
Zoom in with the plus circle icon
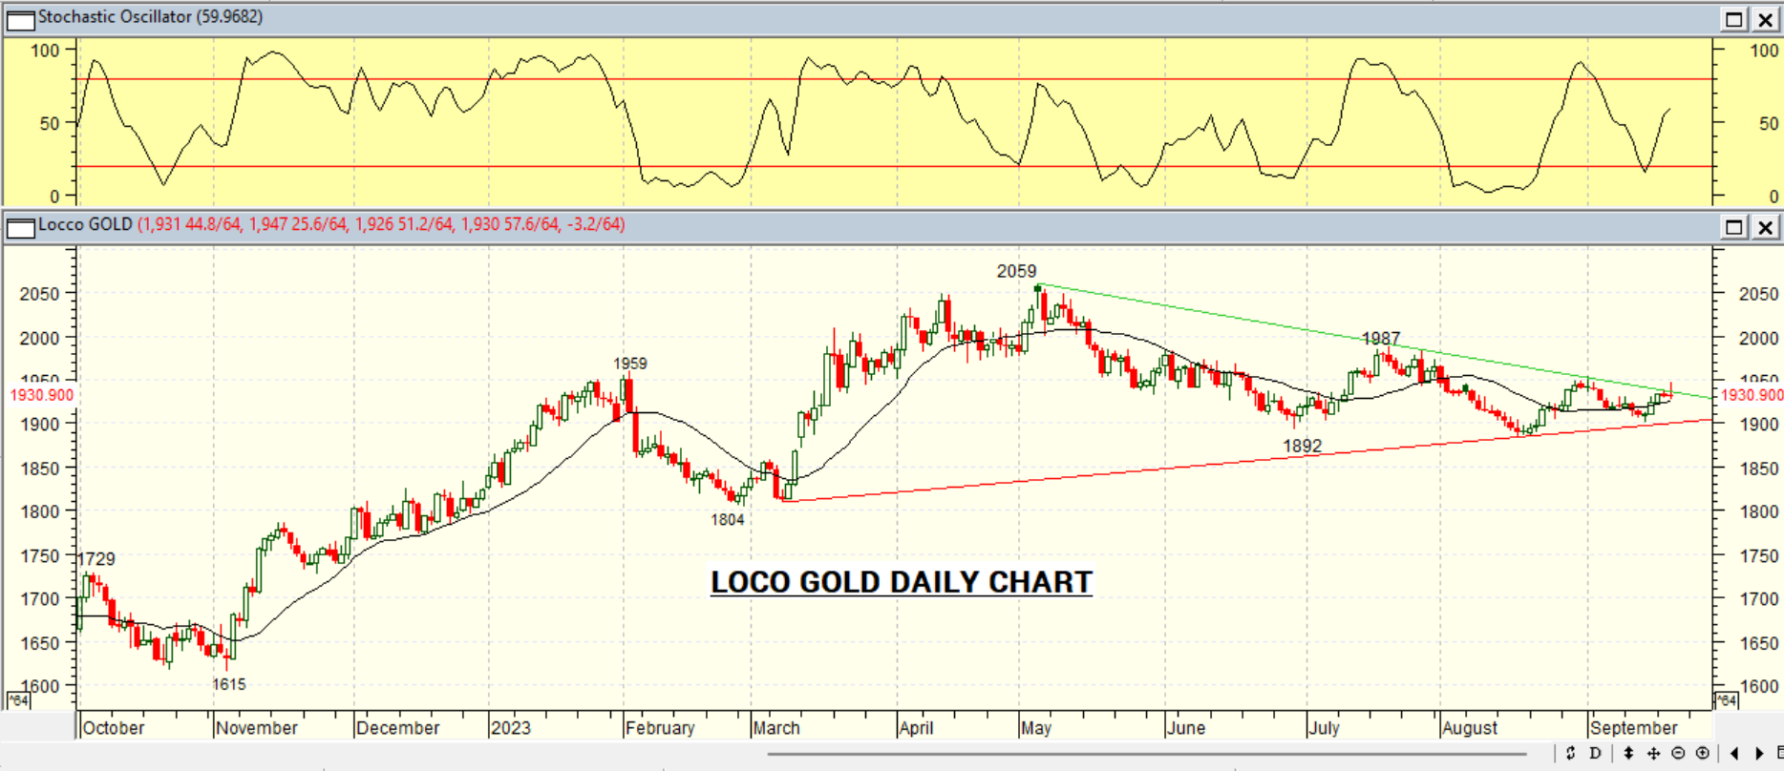pyautogui.click(x=1702, y=753)
